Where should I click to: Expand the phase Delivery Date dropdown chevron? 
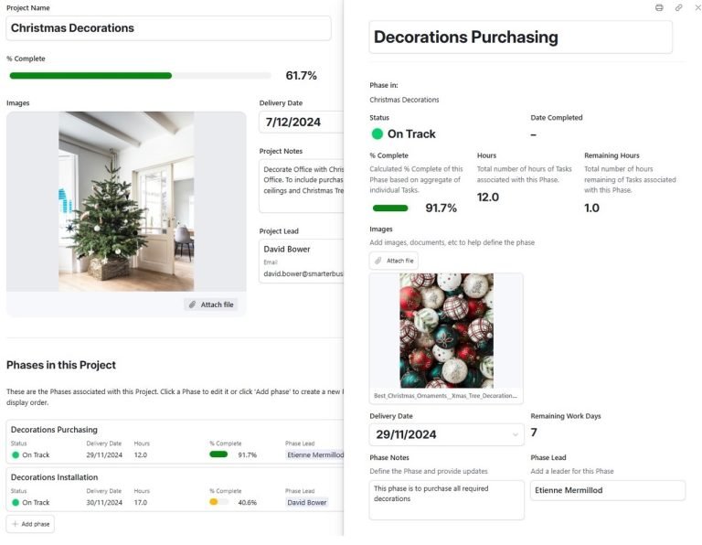click(515, 435)
